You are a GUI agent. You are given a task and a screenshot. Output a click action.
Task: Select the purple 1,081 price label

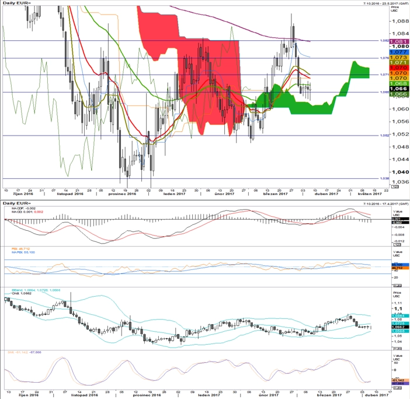coord(399,41)
